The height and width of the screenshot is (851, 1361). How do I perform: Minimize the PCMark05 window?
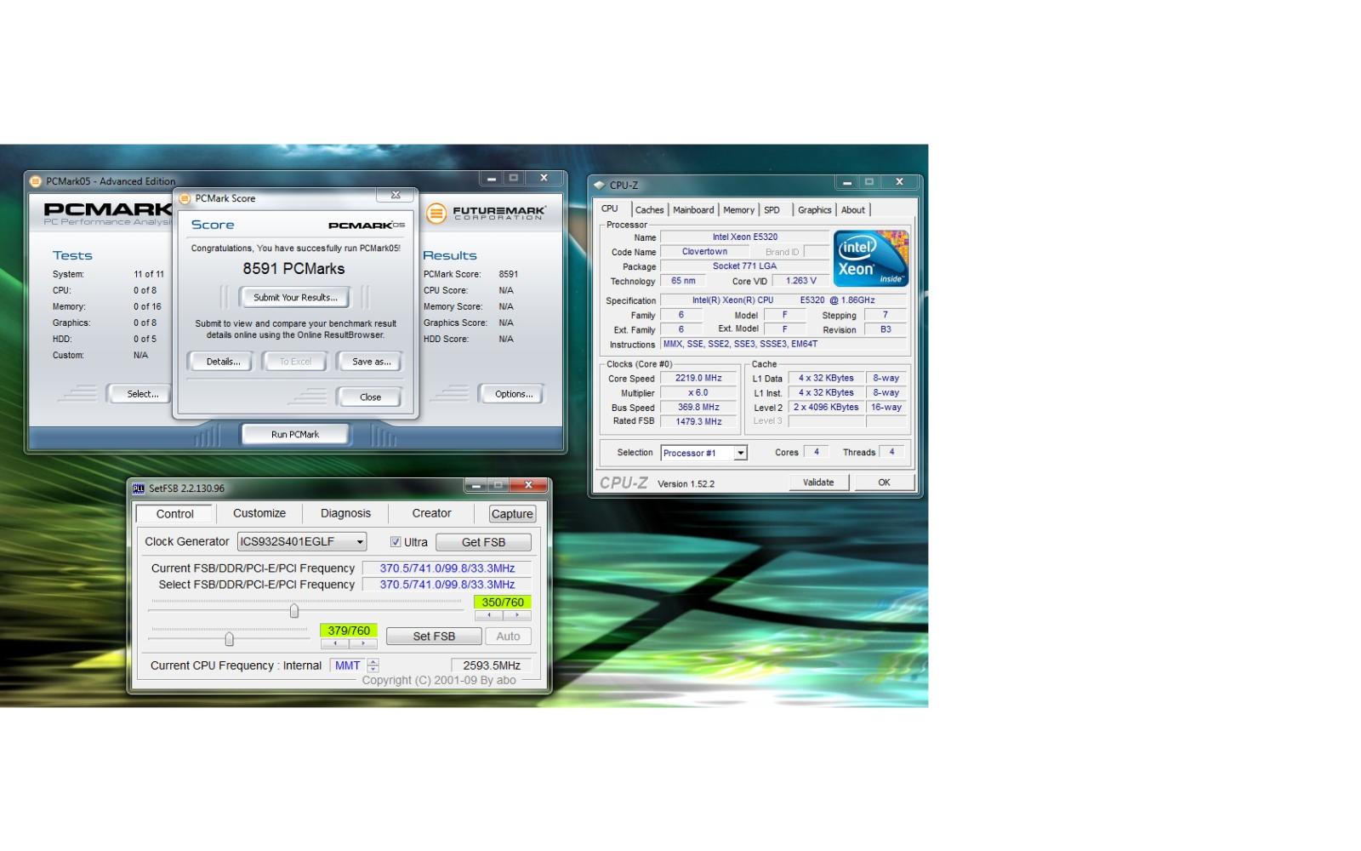tap(491, 179)
